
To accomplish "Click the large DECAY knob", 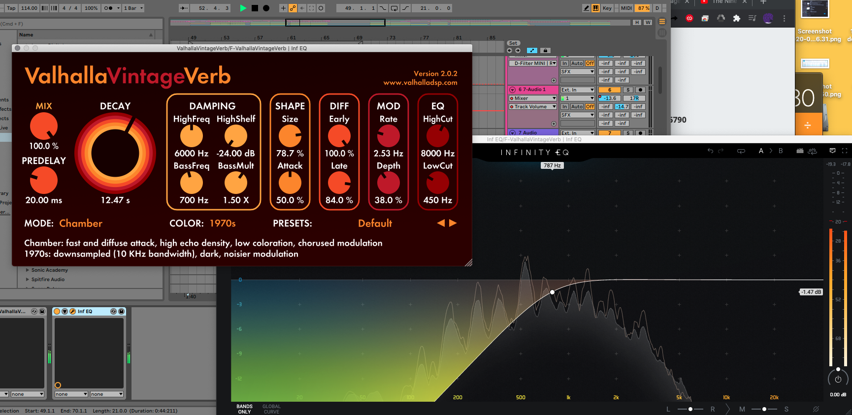I will coord(115,154).
